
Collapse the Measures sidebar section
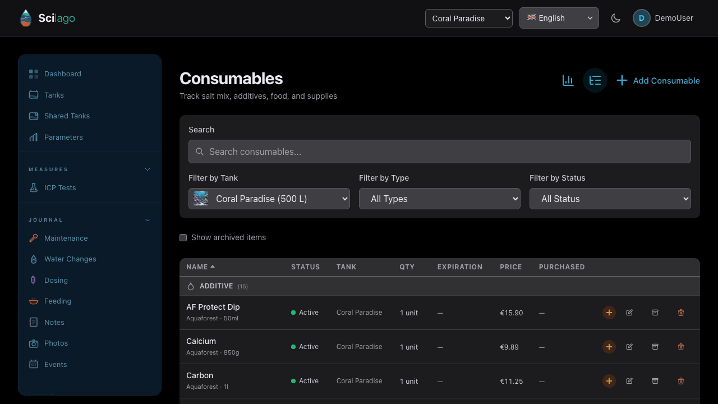(x=148, y=169)
